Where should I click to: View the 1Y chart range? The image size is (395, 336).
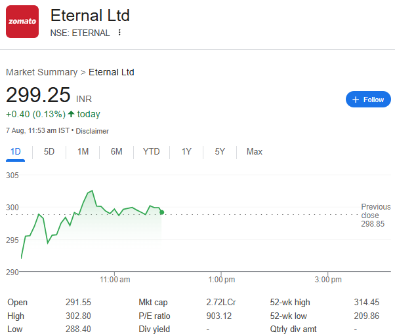(x=186, y=152)
